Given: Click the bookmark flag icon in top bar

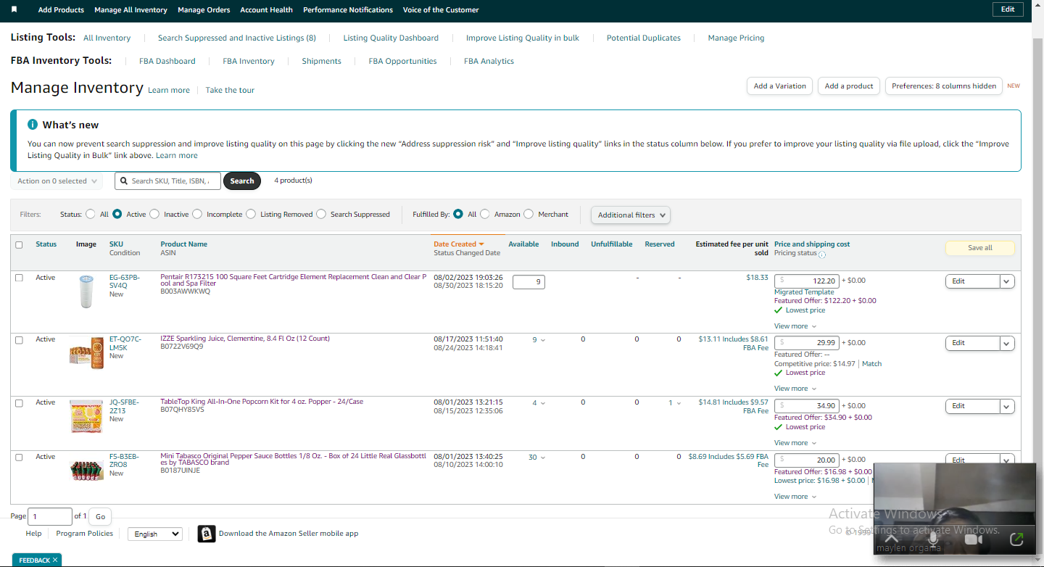Looking at the screenshot, I should click(14, 9).
